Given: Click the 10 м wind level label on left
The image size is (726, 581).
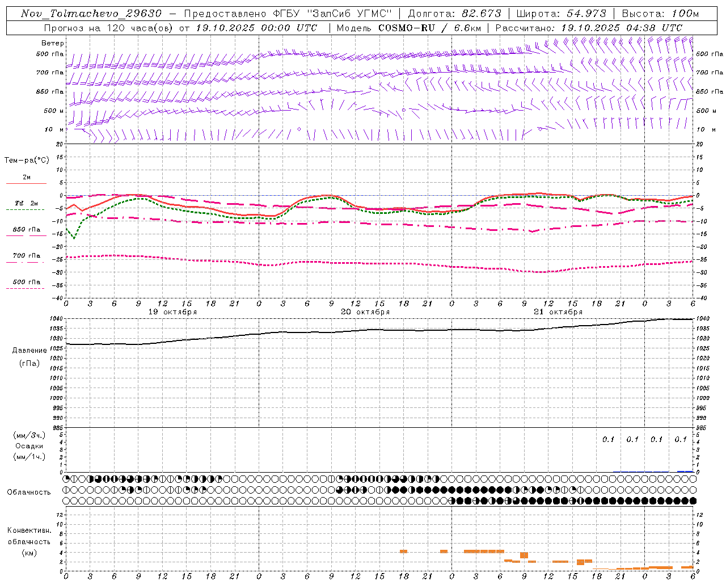Looking at the screenshot, I should pyautogui.click(x=54, y=129).
